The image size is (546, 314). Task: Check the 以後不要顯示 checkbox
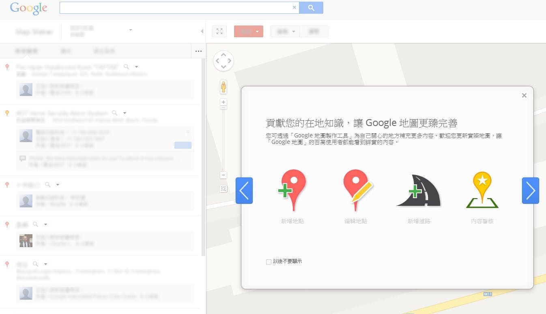pos(269,262)
